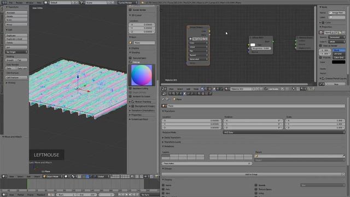Open the Help menu
The height and width of the screenshot is (197, 350).
tap(39, 2)
